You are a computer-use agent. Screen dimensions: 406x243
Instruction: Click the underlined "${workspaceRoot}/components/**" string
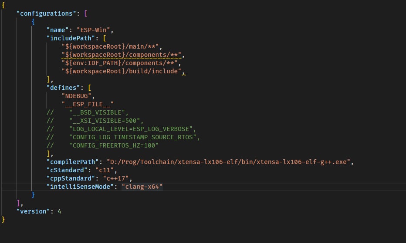point(121,55)
